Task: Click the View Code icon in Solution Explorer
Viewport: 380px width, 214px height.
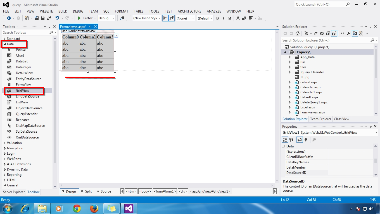Action: pos(343,33)
